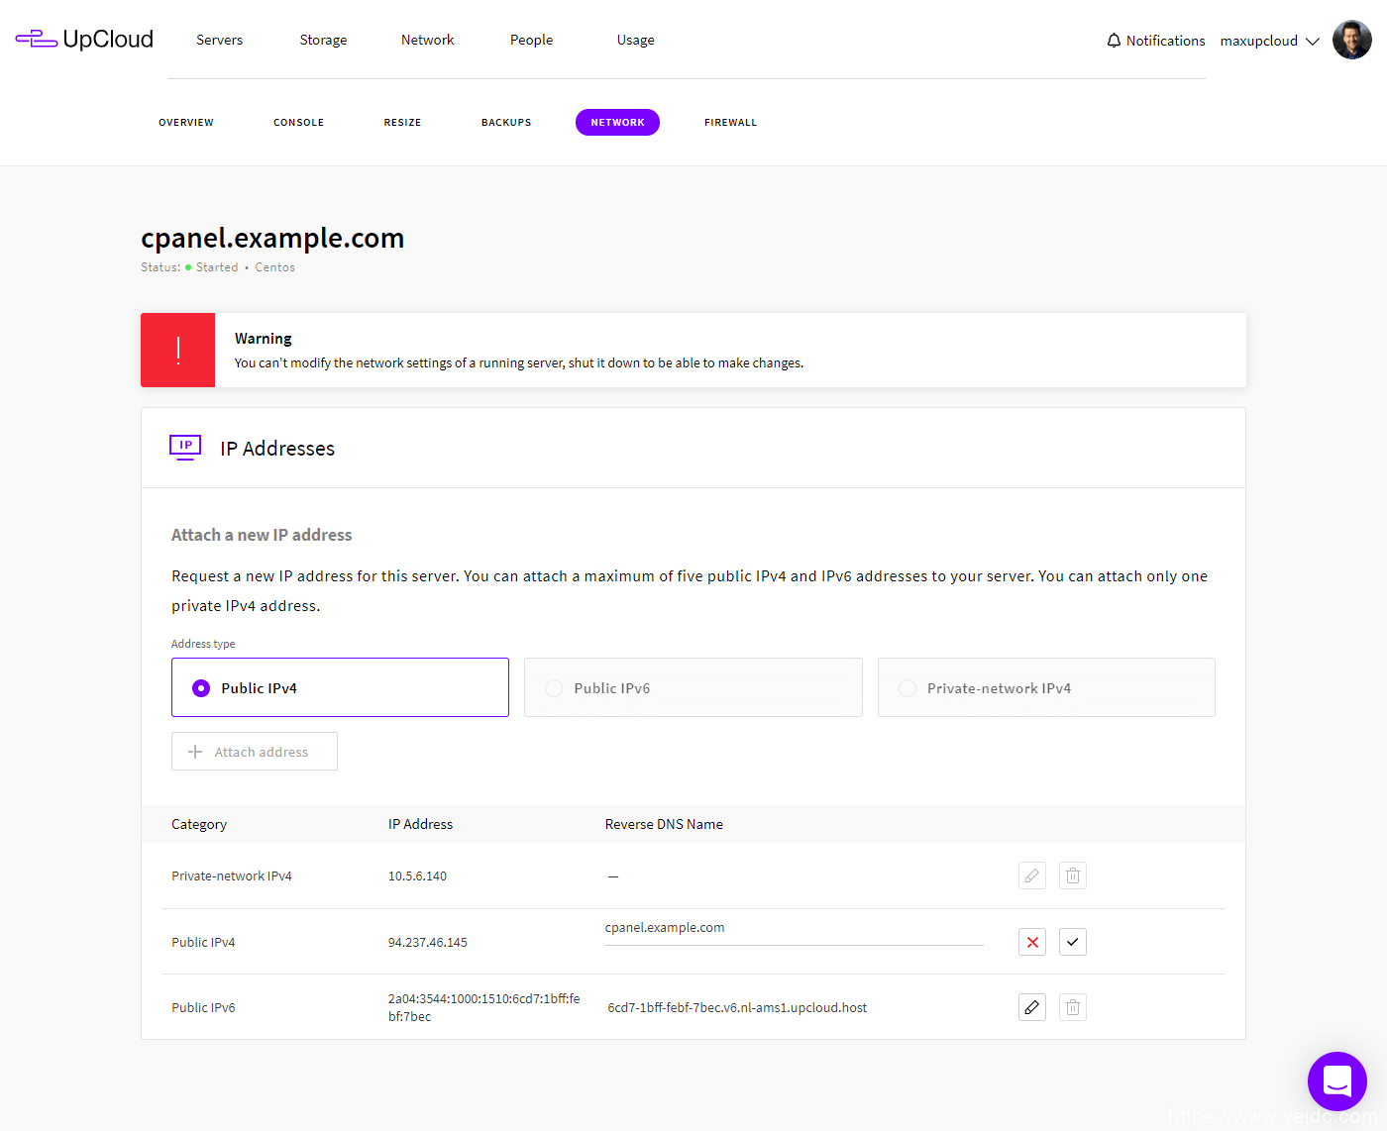The image size is (1387, 1131).
Task: Switch to the Firewall tab
Action: [x=730, y=123]
